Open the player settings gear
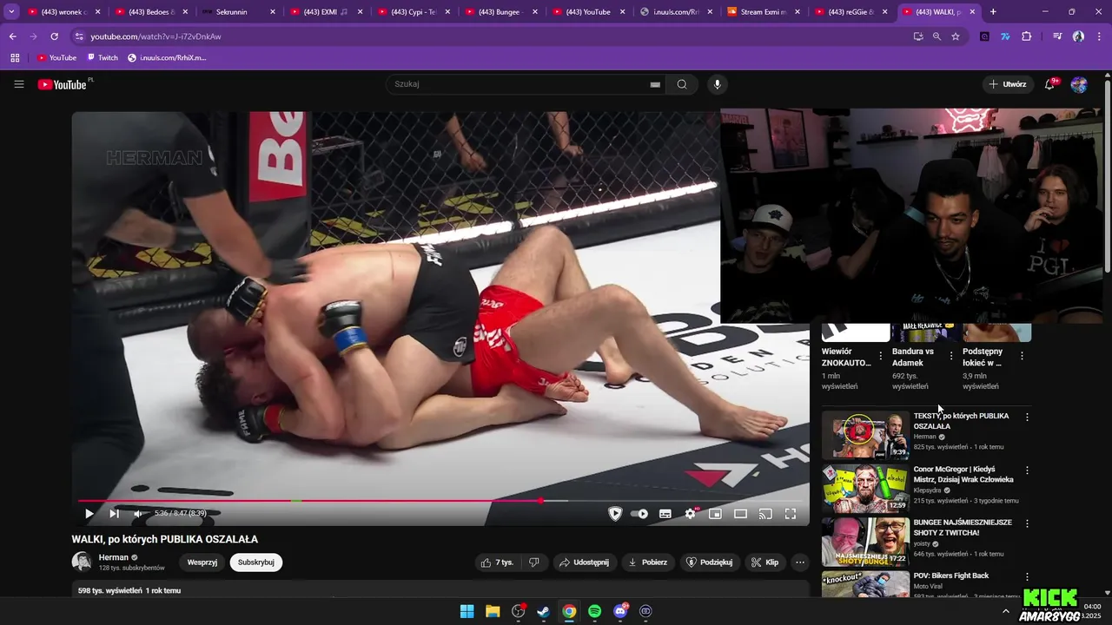 tap(691, 514)
